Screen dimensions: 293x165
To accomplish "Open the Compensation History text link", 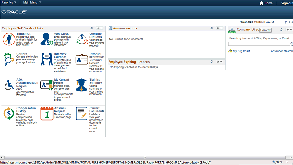I will pyautogui.click(x=26, y=110).
